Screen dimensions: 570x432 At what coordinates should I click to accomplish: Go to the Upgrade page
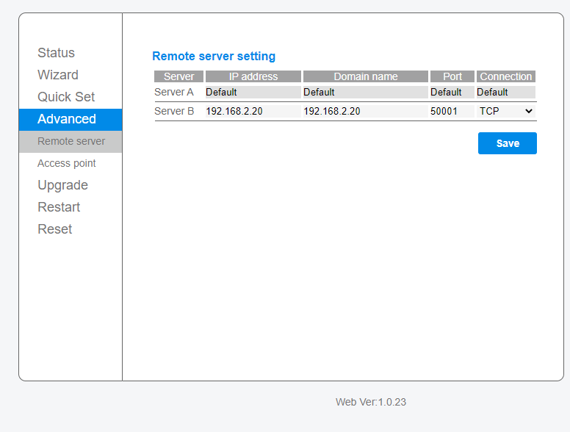(62, 185)
